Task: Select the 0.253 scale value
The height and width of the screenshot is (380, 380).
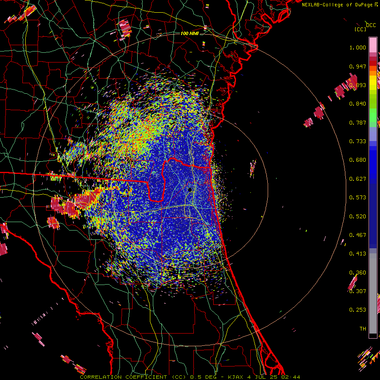Action: 358,310
